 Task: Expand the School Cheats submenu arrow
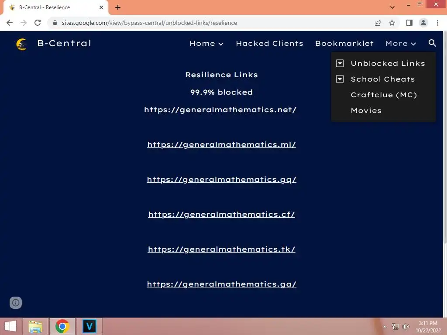point(340,79)
